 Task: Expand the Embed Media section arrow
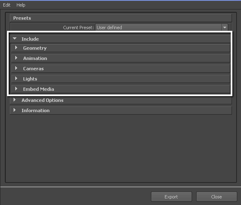pyautogui.click(x=16, y=89)
